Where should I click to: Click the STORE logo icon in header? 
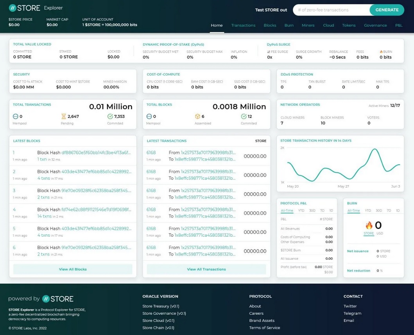point(13,8)
